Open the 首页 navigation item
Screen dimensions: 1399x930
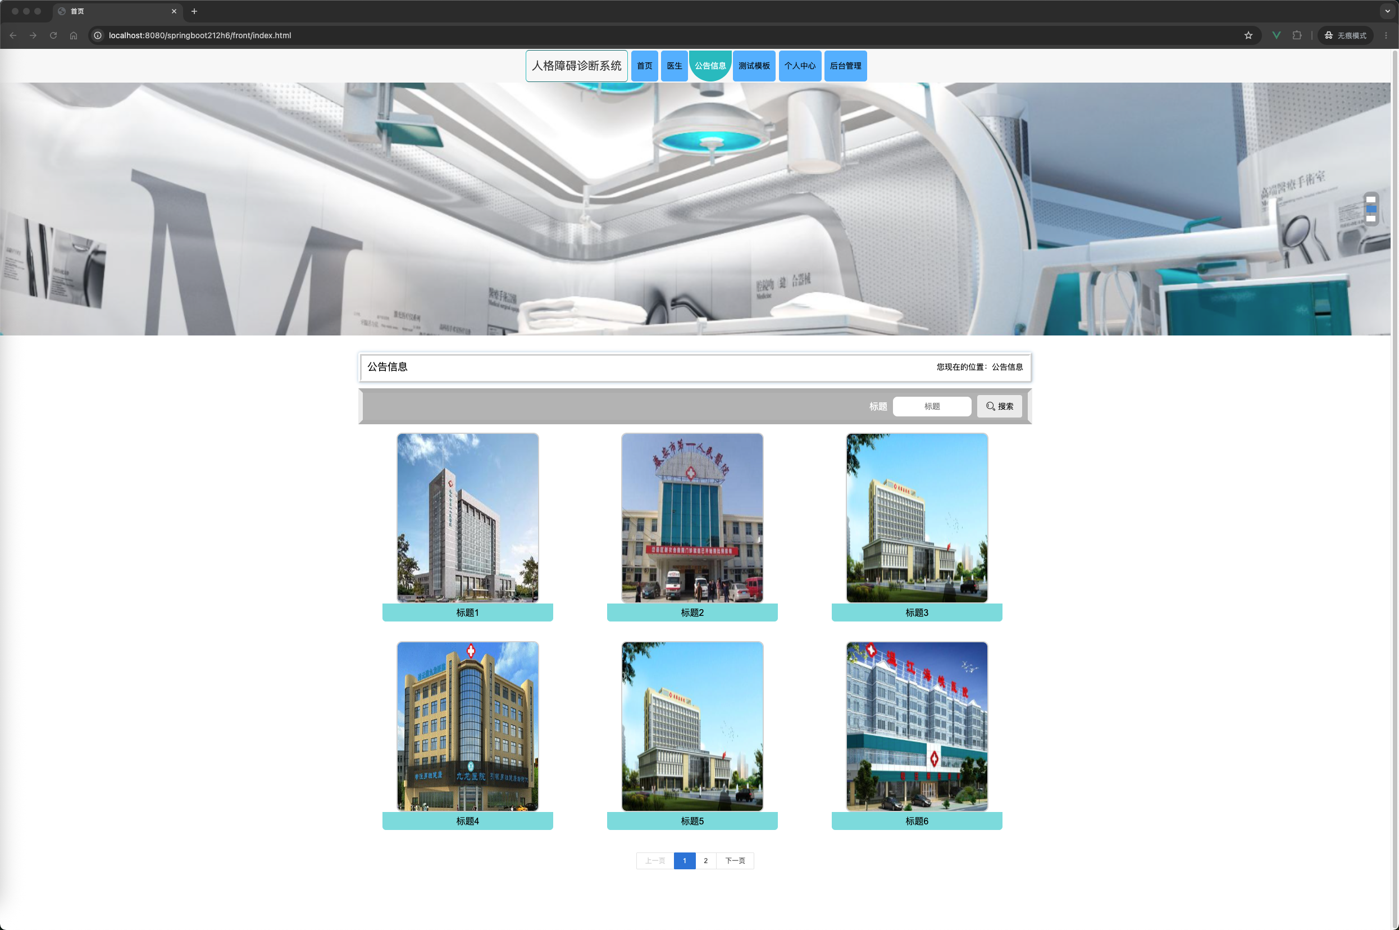(644, 66)
